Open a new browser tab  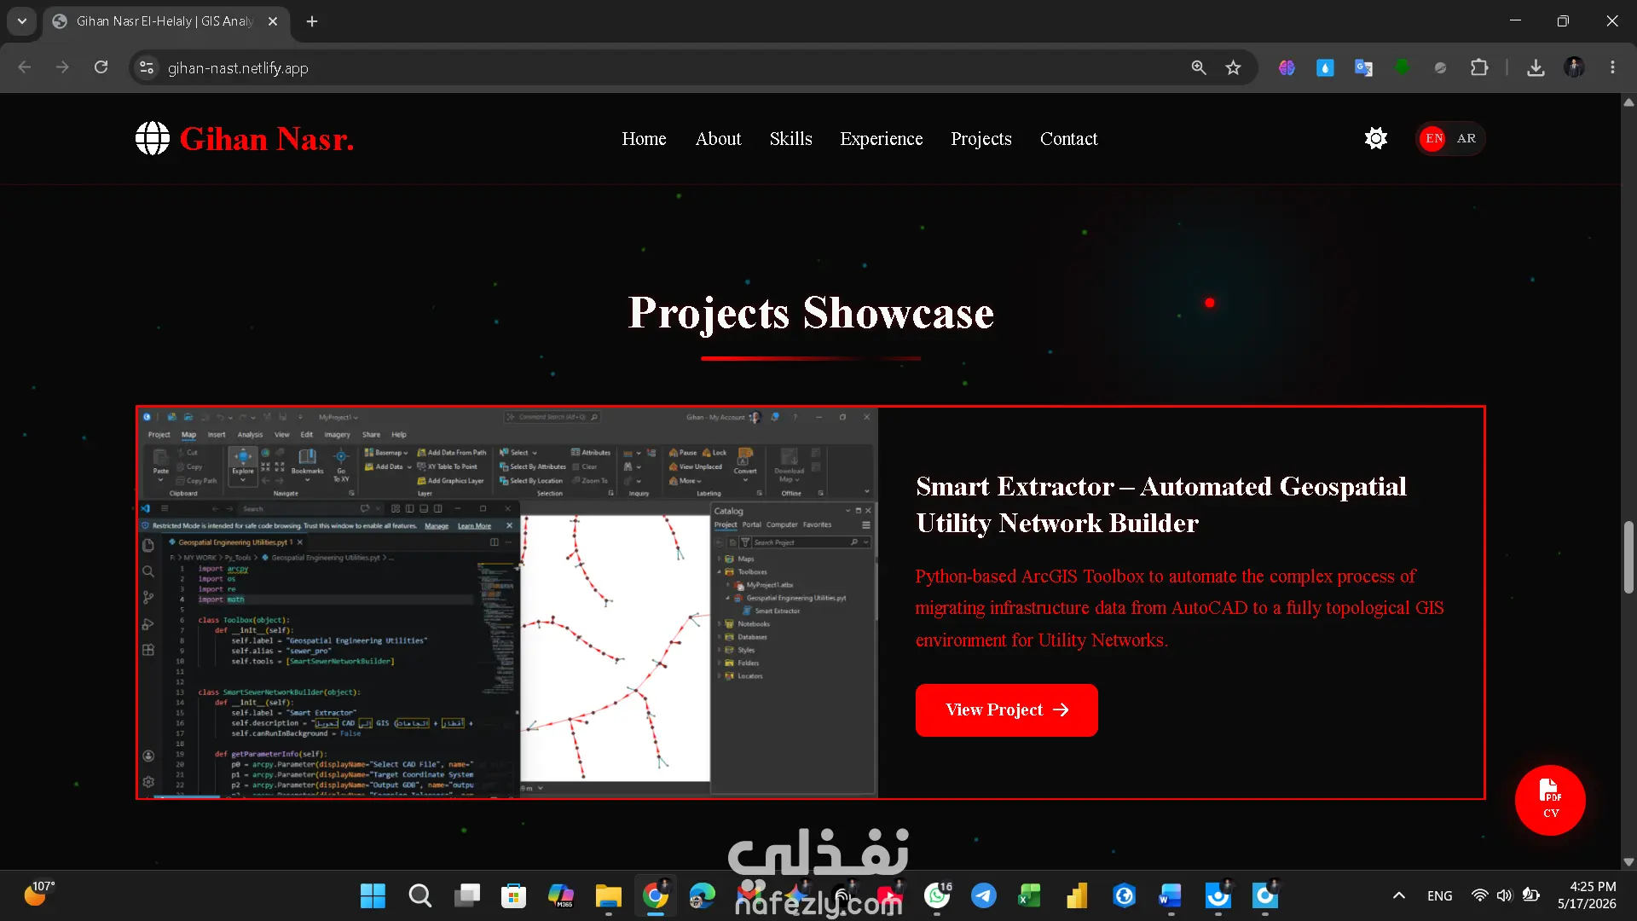[x=312, y=21]
